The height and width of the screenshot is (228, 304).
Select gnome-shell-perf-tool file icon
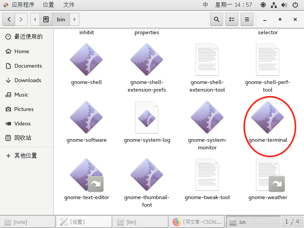[x=268, y=60]
